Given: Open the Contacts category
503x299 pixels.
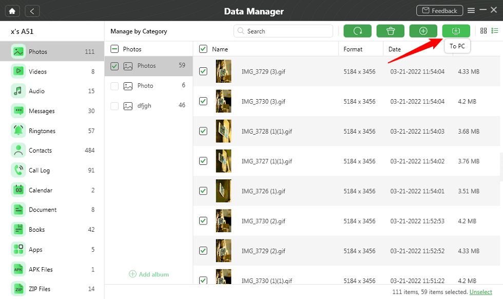Looking at the screenshot, I should (40, 151).
